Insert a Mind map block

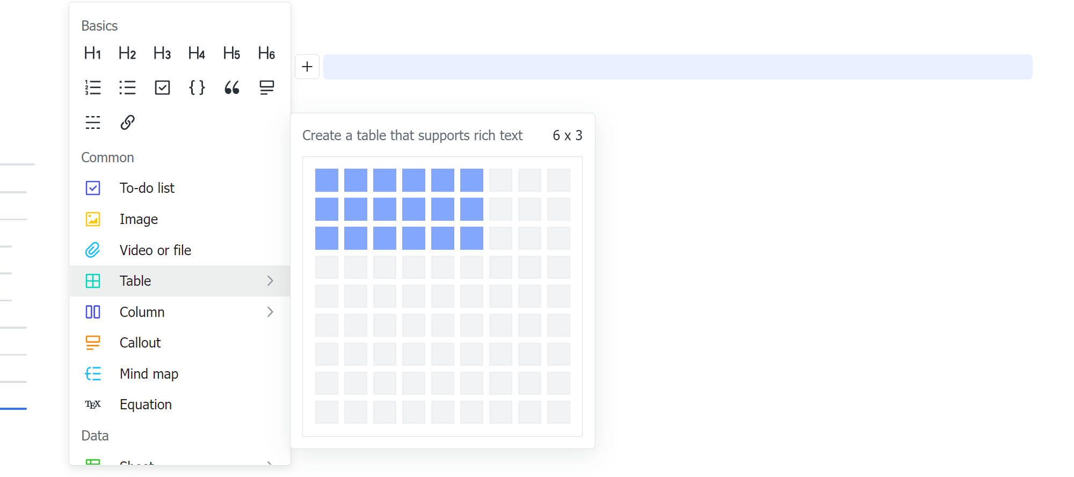[x=149, y=374]
